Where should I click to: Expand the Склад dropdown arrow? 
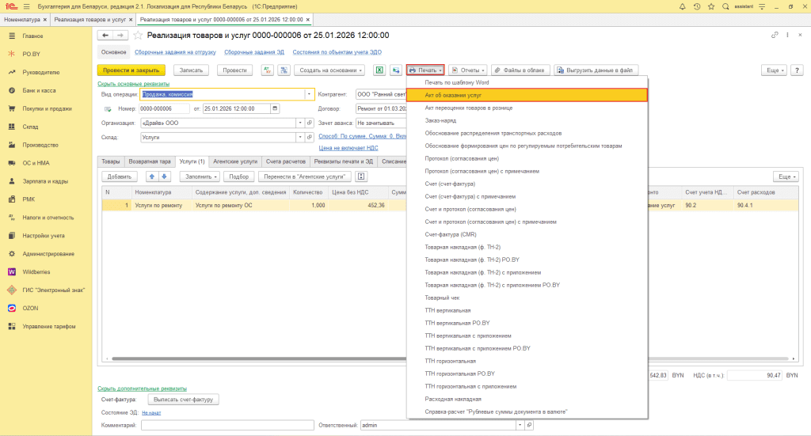click(x=300, y=137)
